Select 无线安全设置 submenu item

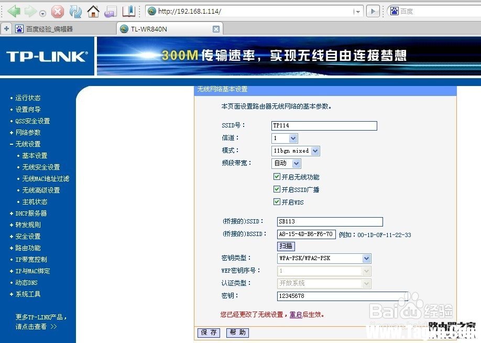click(41, 167)
